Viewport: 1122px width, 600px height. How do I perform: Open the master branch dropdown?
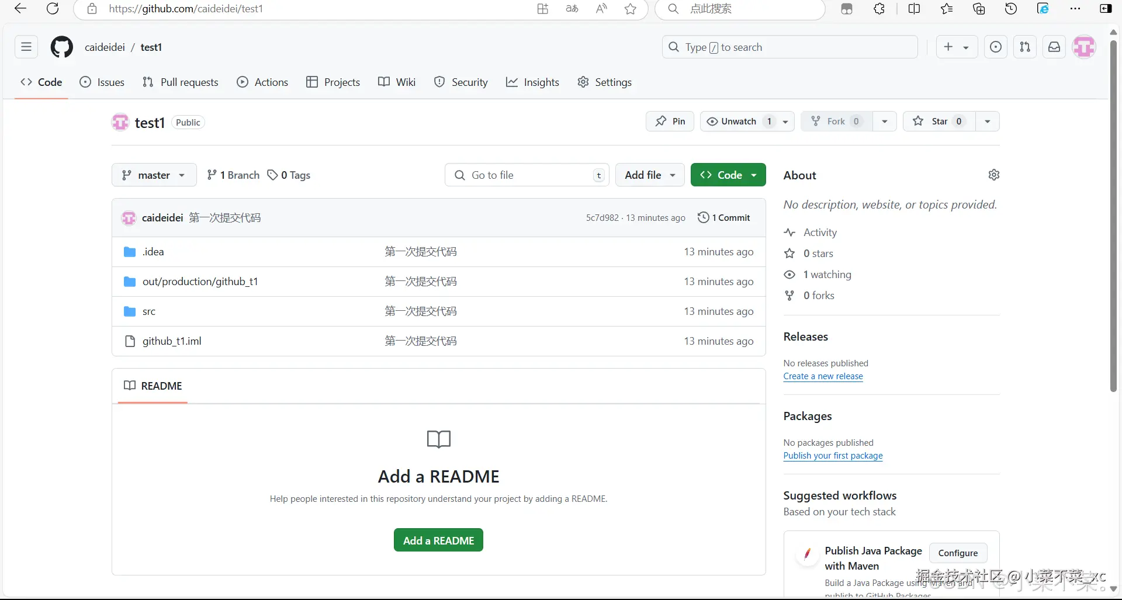154,175
